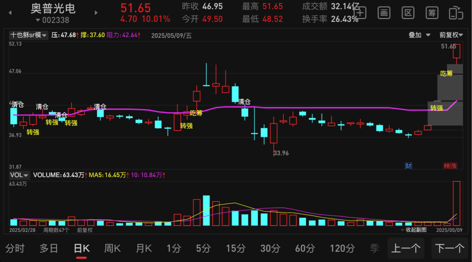Open the 前复权 adjustment dropdown

tap(451, 35)
